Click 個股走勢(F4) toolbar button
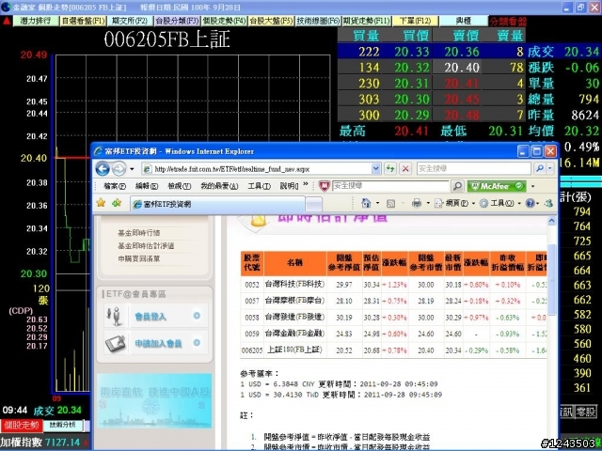 [x=224, y=21]
